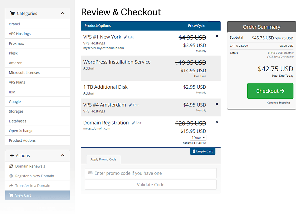Proceed with the green Checkout button
This screenshot has width=301, height=216.
270,91
